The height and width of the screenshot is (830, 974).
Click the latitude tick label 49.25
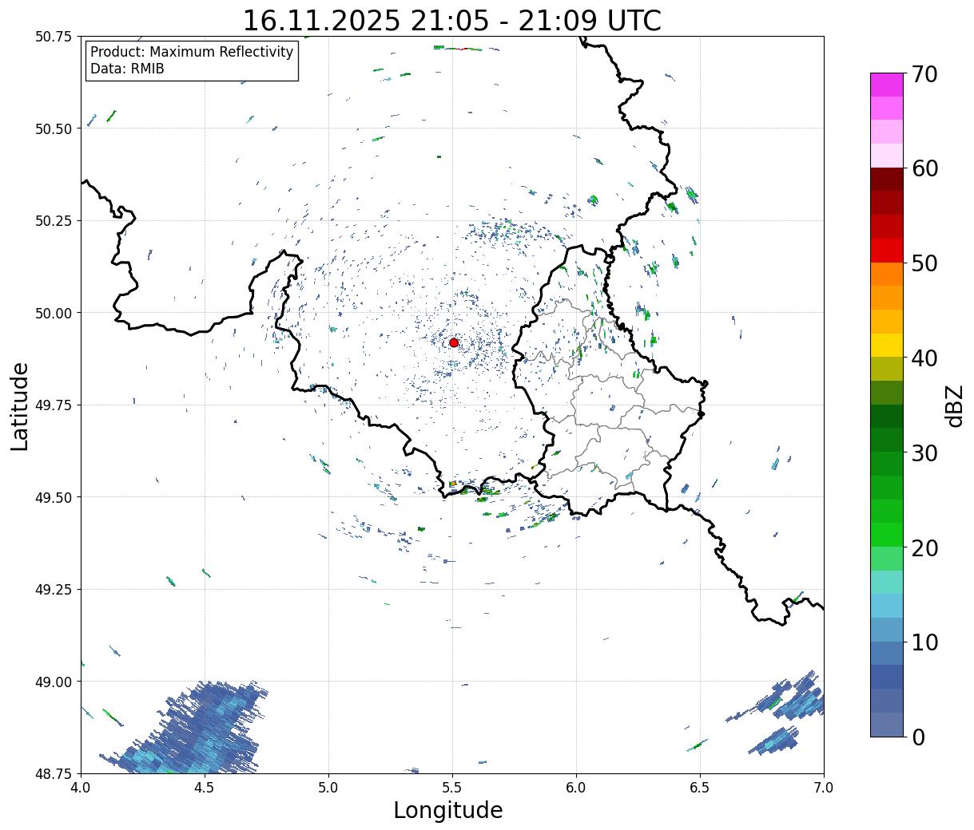coord(54,590)
